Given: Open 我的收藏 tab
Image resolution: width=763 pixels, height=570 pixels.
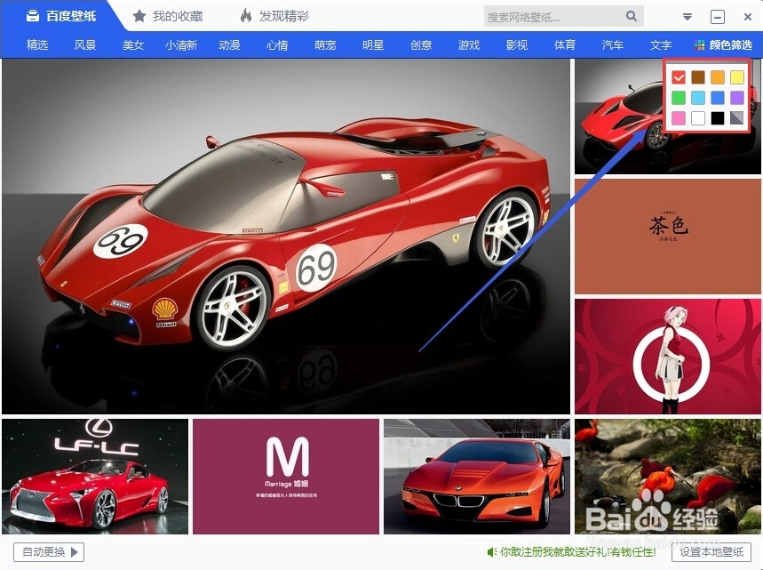Looking at the screenshot, I should coord(167,17).
